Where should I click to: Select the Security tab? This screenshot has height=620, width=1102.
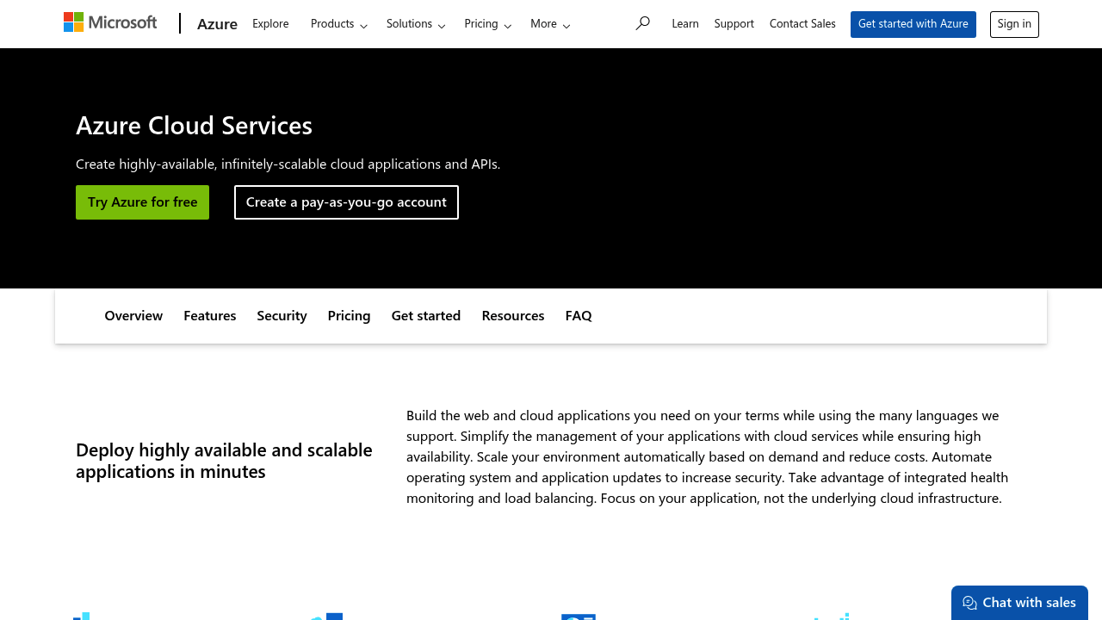[x=282, y=315]
